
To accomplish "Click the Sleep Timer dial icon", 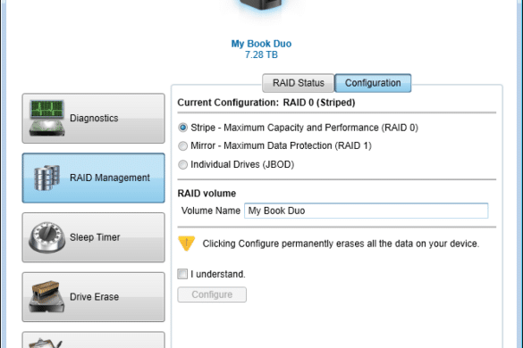I will tap(46, 237).
